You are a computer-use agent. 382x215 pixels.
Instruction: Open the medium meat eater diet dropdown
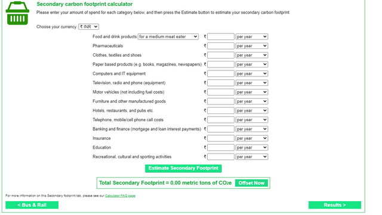[x=168, y=36]
